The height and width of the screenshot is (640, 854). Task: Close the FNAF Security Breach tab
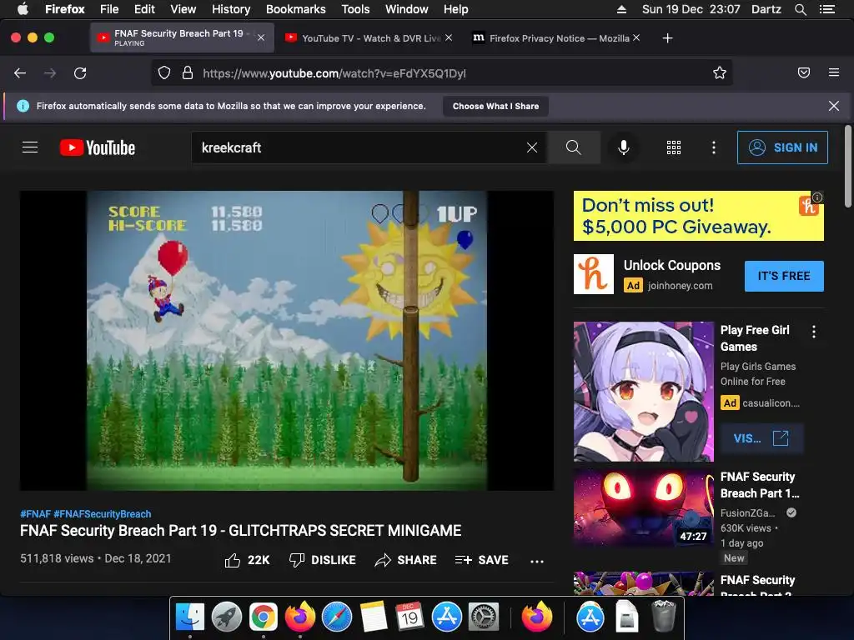coord(261,37)
